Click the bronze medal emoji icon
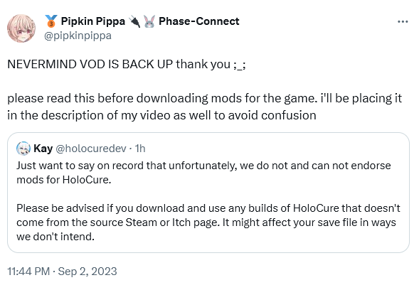Viewport: 419px width, 290px height. (x=51, y=21)
